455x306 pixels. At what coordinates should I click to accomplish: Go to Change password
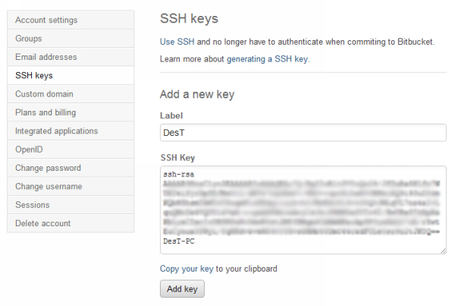[x=48, y=168]
